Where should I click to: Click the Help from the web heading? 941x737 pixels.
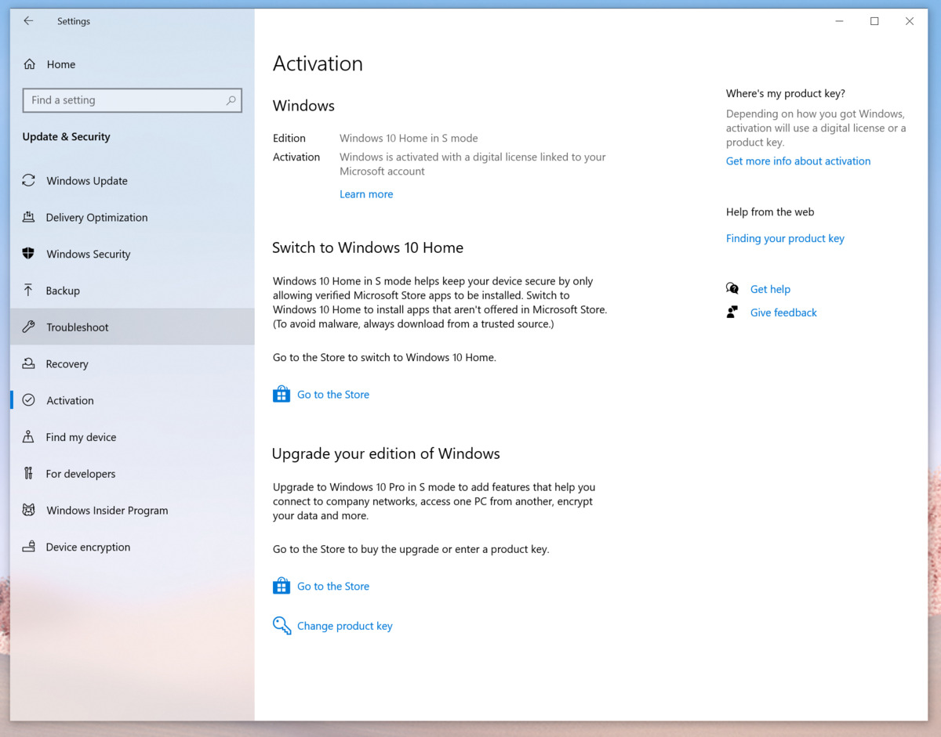pyautogui.click(x=770, y=211)
